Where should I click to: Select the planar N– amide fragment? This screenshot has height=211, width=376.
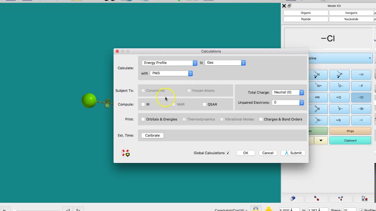pos(318,120)
